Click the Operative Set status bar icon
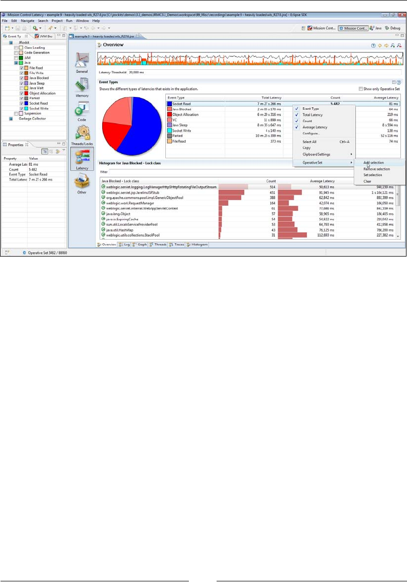The image size is (407, 586). tap(24, 253)
